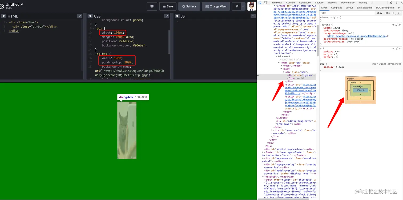Click the three-dot actions on selected DOM row

(x=258, y=75)
